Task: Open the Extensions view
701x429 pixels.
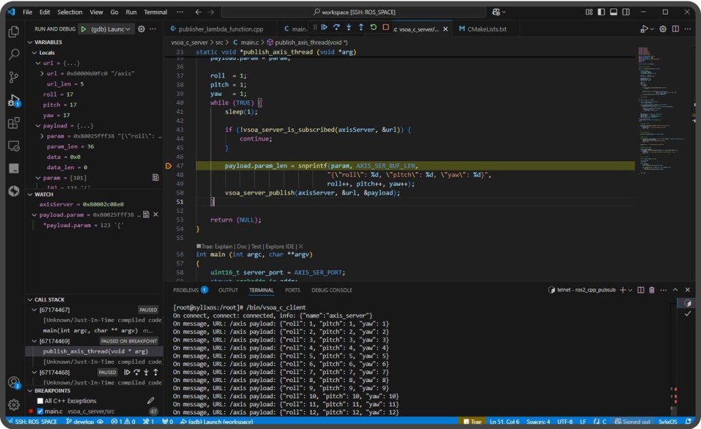Action: (14, 123)
